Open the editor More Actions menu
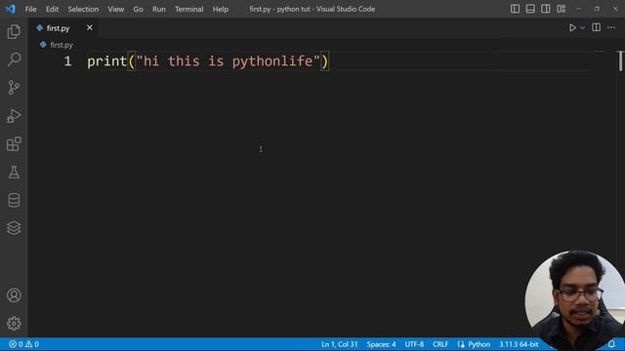 coord(611,27)
